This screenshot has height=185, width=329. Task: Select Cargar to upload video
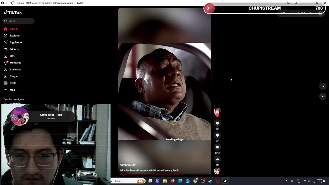coord(11,76)
